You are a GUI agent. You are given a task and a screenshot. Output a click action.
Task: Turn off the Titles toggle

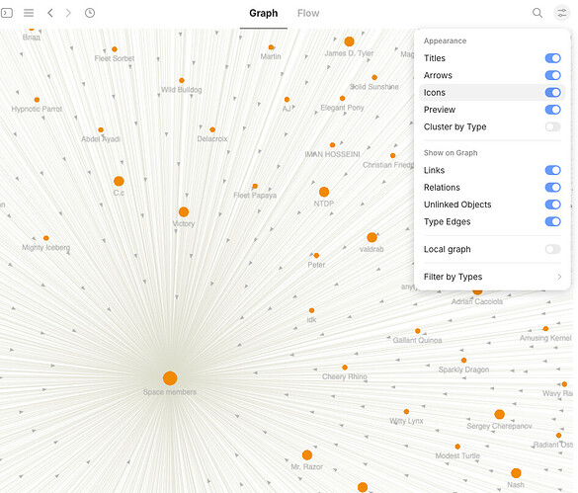[552, 58]
